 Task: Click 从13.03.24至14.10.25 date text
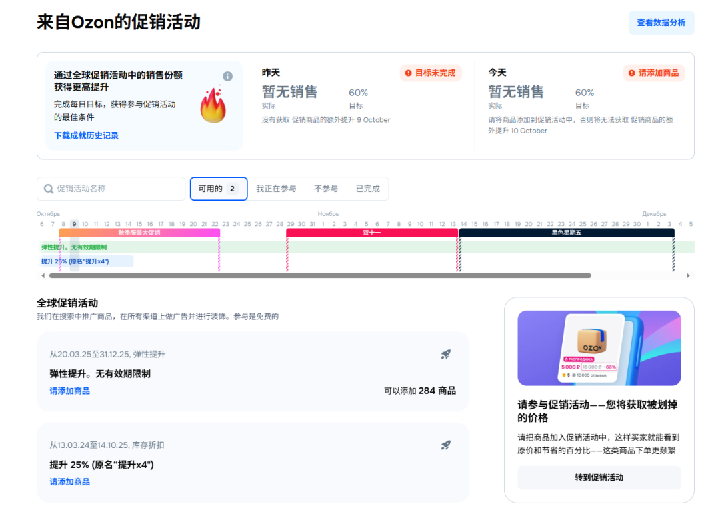[x=89, y=445]
